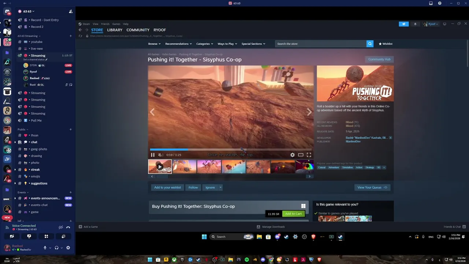Open the Browse dropdown menu
Screen dimensions: 469x264
pos(154,44)
